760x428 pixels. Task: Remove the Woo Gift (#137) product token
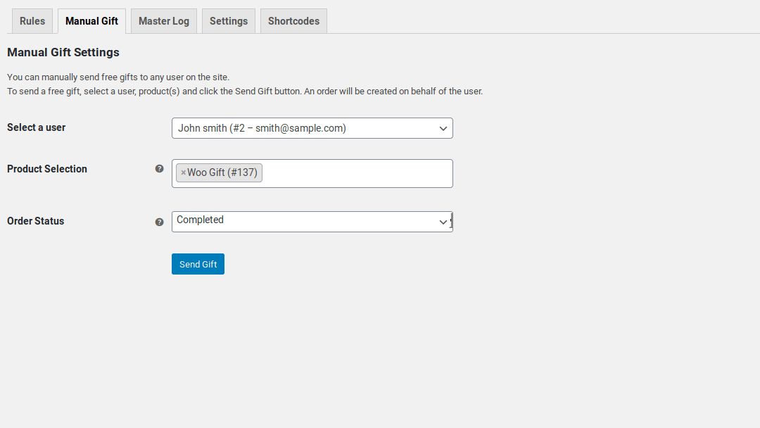[183, 172]
